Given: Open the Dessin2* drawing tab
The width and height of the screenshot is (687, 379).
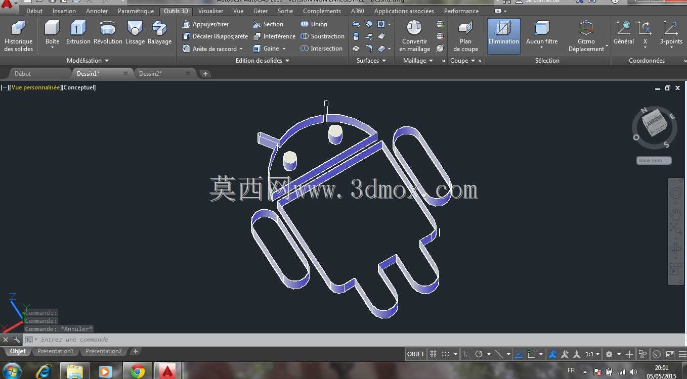Looking at the screenshot, I should click(x=151, y=73).
